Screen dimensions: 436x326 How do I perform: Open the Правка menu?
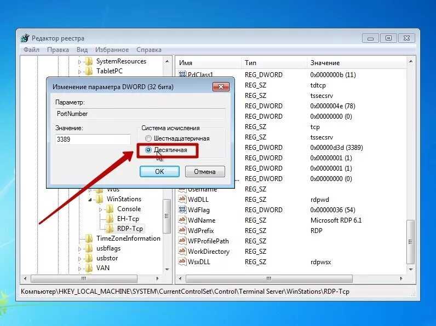pos(58,50)
